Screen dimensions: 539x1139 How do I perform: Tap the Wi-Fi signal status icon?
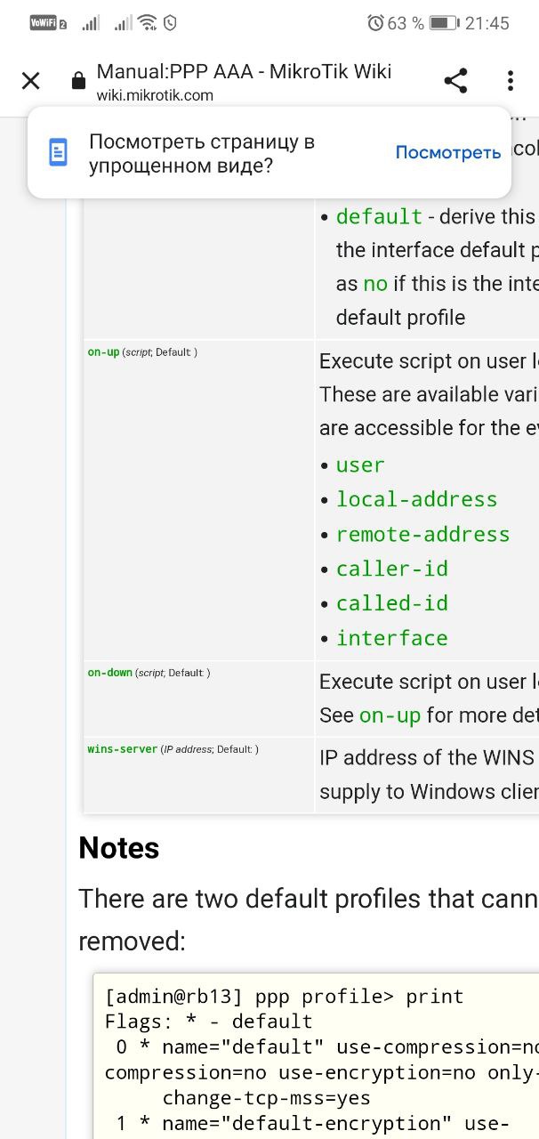pyautogui.click(x=148, y=23)
